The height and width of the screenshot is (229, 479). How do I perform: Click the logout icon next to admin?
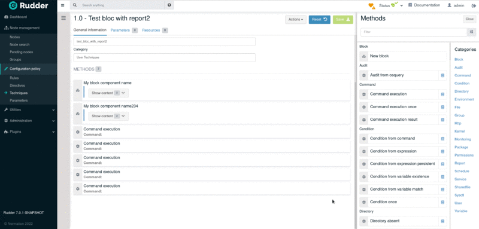(x=474, y=5)
